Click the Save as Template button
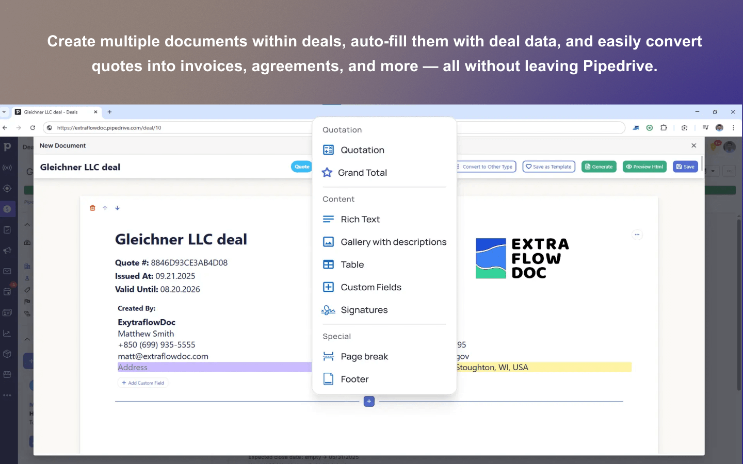Viewport: 743px width, 464px height. 548,167
